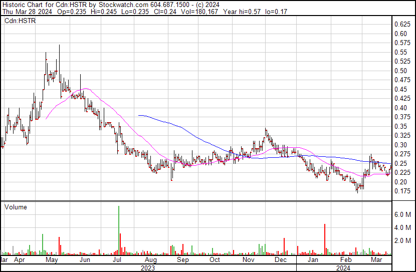Click the 0.625 price axis label
The image size is (416, 272).
pyautogui.click(x=402, y=25)
